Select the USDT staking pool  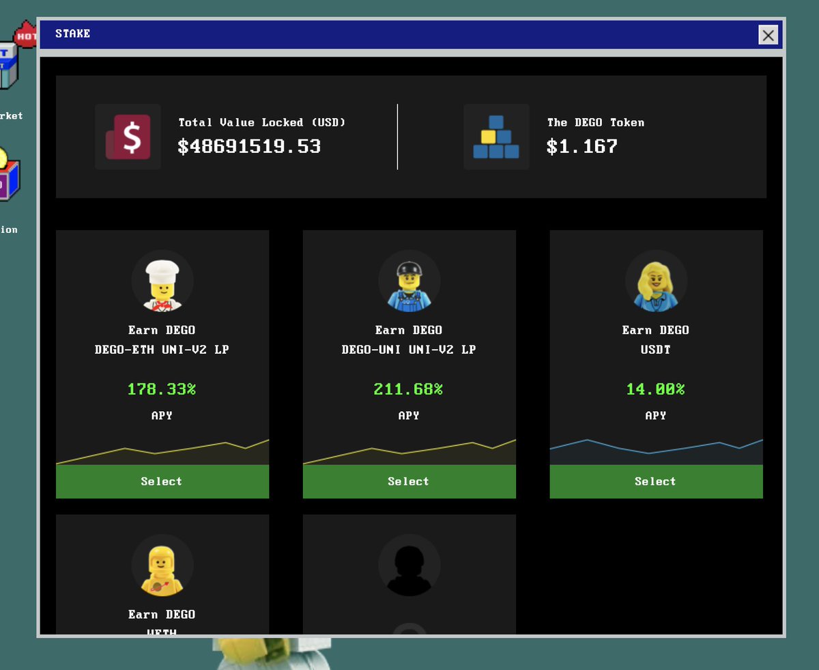pos(656,481)
